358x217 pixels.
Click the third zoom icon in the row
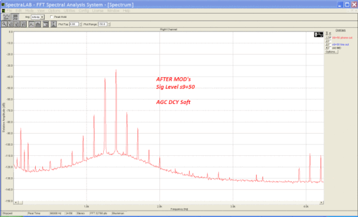pos(17,24)
